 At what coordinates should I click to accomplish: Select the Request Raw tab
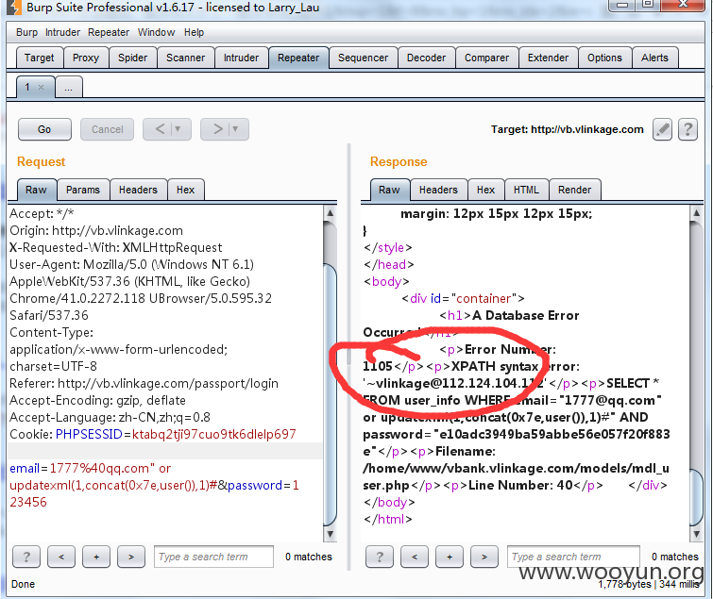[37, 190]
